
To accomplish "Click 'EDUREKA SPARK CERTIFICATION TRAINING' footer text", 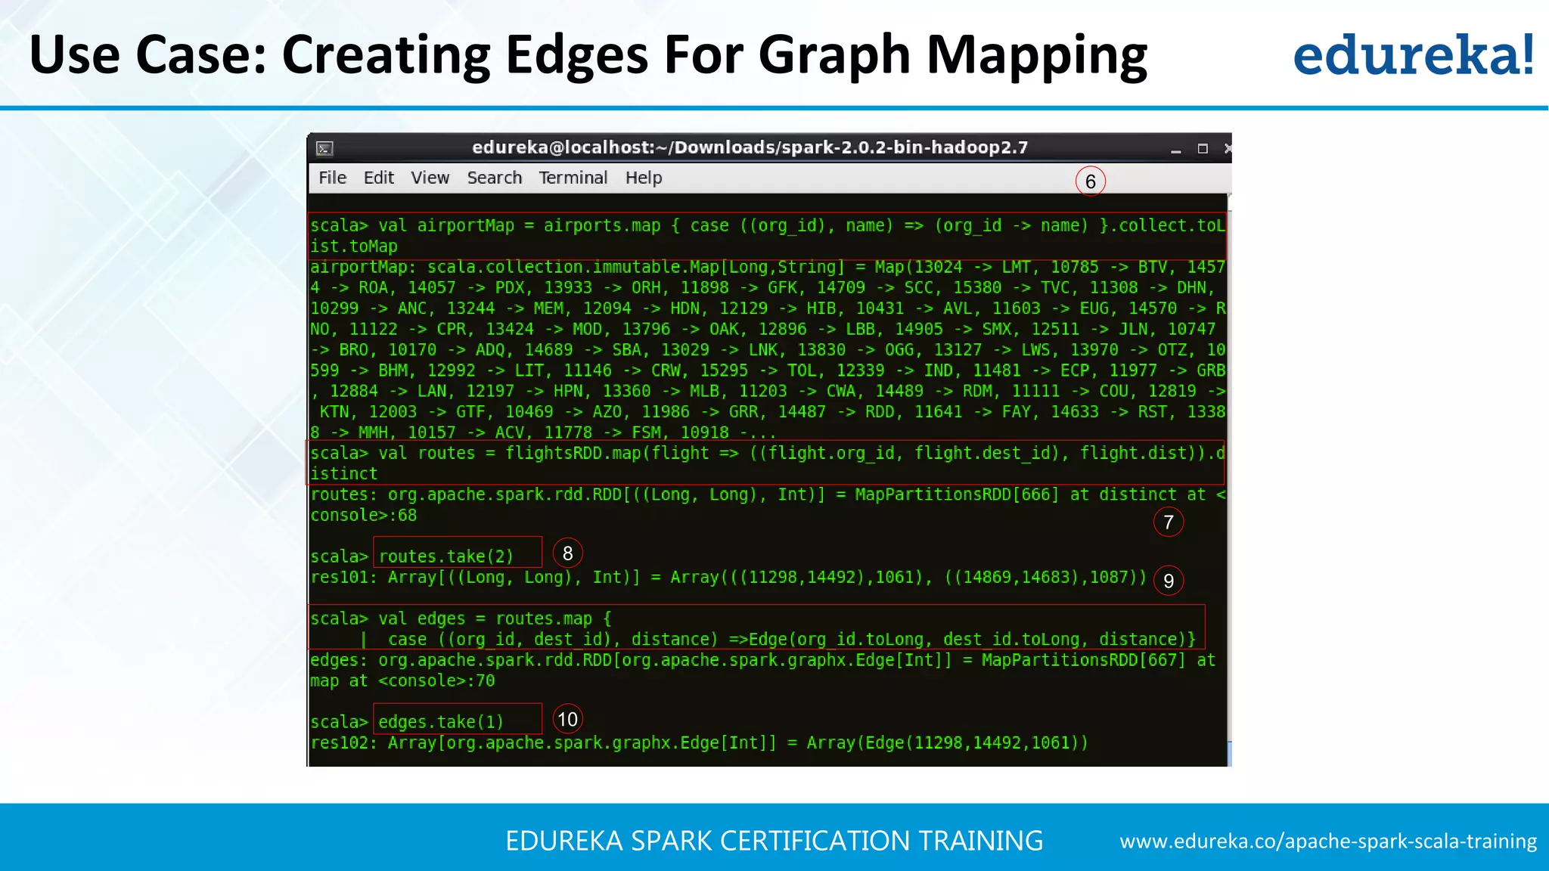I will pyautogui.click(x=774, y=841).
